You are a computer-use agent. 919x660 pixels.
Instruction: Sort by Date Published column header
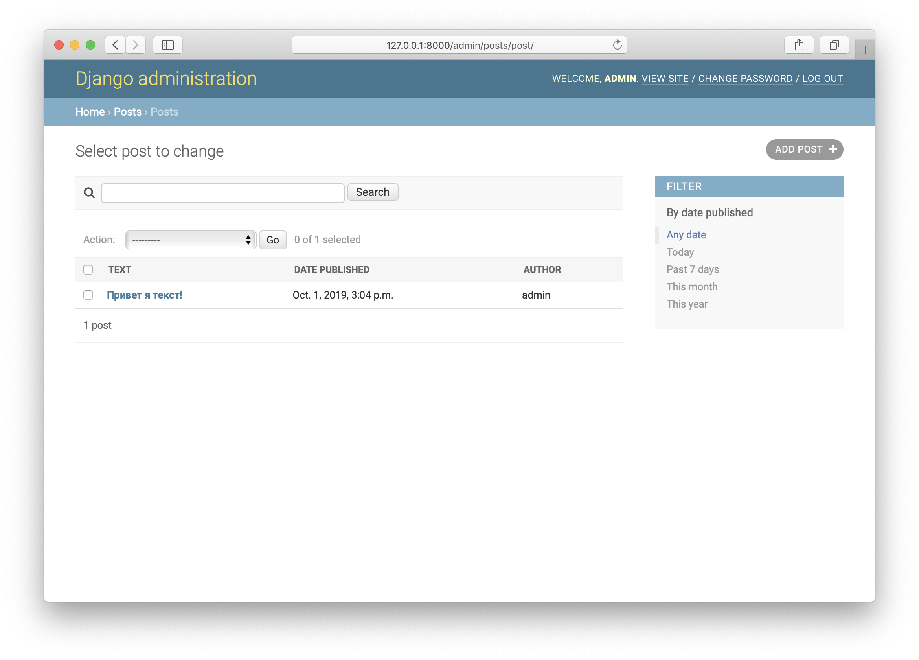pyautogui.click(x=331, y=269)
